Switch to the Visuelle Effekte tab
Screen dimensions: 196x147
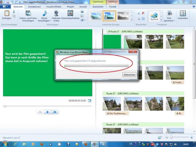[53, 7]
